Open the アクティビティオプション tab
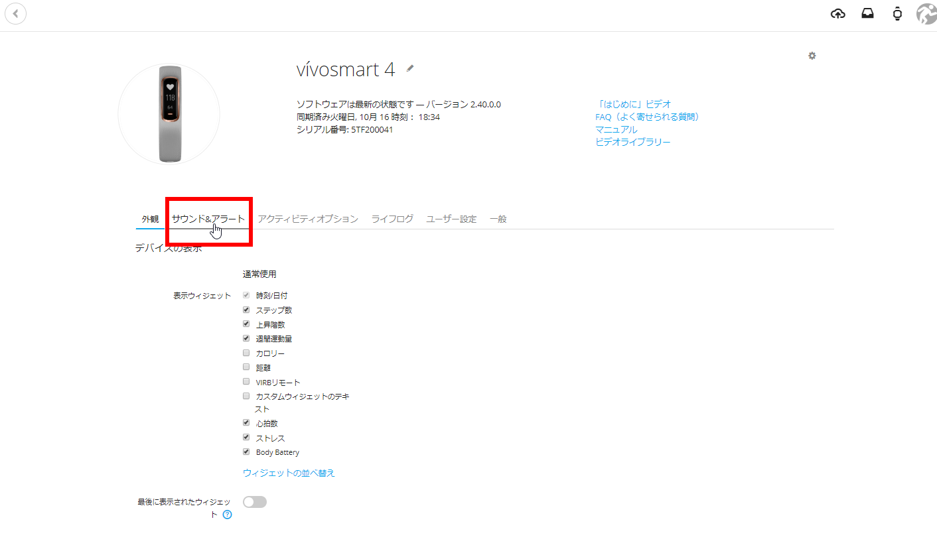 [308, 219]
